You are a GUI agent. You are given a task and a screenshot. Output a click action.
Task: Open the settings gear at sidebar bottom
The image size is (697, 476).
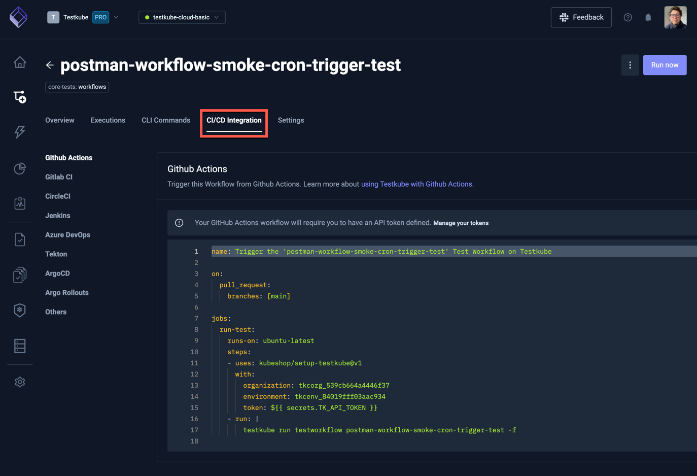[x=19, y=382]
